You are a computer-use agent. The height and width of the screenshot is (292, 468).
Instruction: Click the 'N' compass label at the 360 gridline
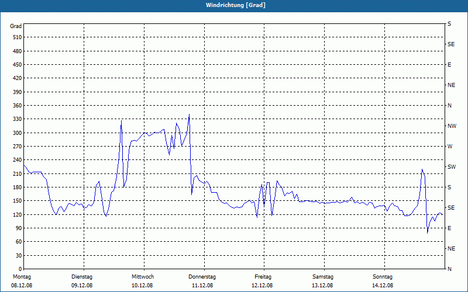coord(449,106)
